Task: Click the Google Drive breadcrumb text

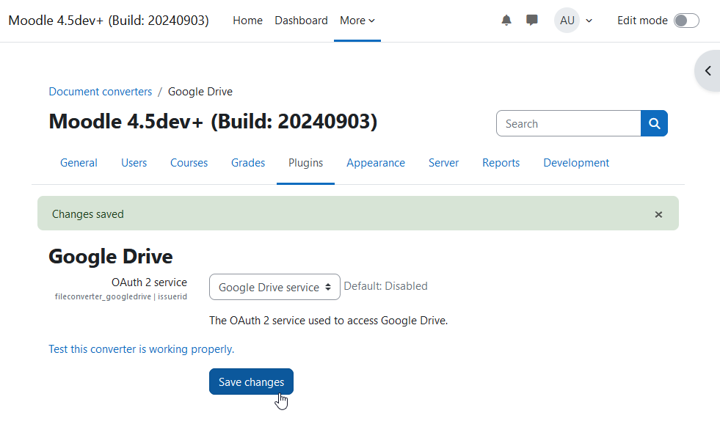Action: pyautogui.click(x=200, y=92)
